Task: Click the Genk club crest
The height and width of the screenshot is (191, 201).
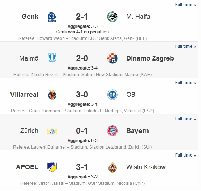Action: pyautogui.click(x=52, y=17)
